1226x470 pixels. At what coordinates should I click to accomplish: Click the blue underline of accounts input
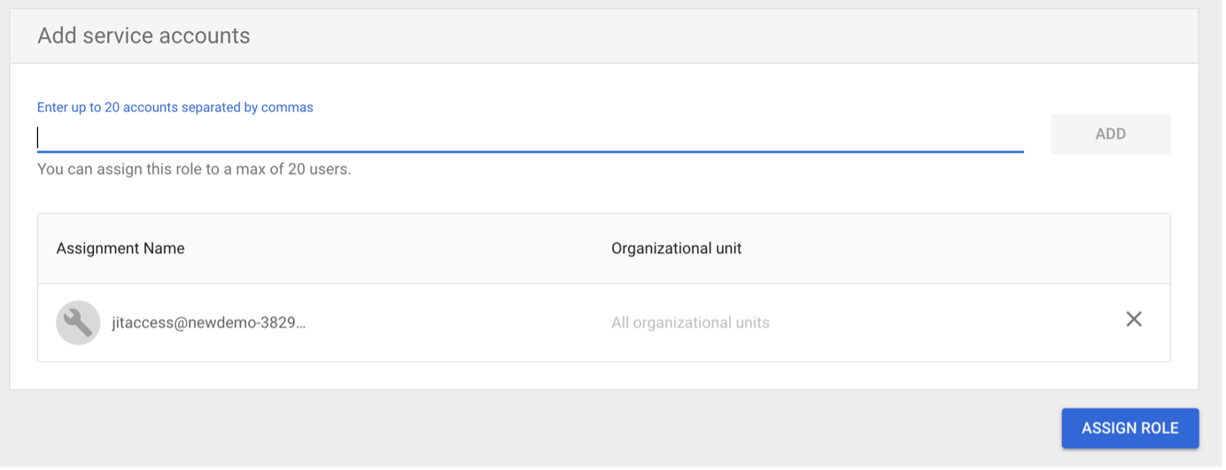click(530, 151)
